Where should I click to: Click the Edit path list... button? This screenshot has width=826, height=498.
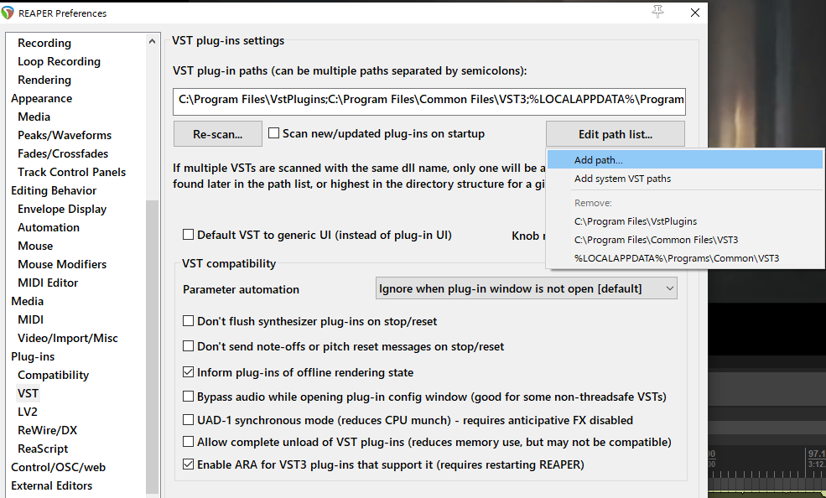616,134
